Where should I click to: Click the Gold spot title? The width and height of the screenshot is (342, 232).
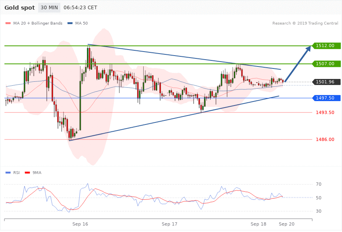(x=20, y=8)
